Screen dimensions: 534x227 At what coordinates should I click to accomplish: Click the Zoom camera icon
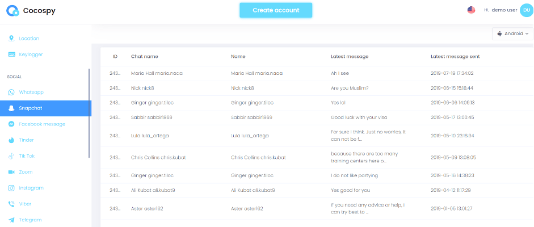11,172
